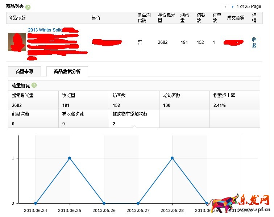Click 搜索曝光量 column header in table
This screenshot has height=217, width=274.
(166, 18)
